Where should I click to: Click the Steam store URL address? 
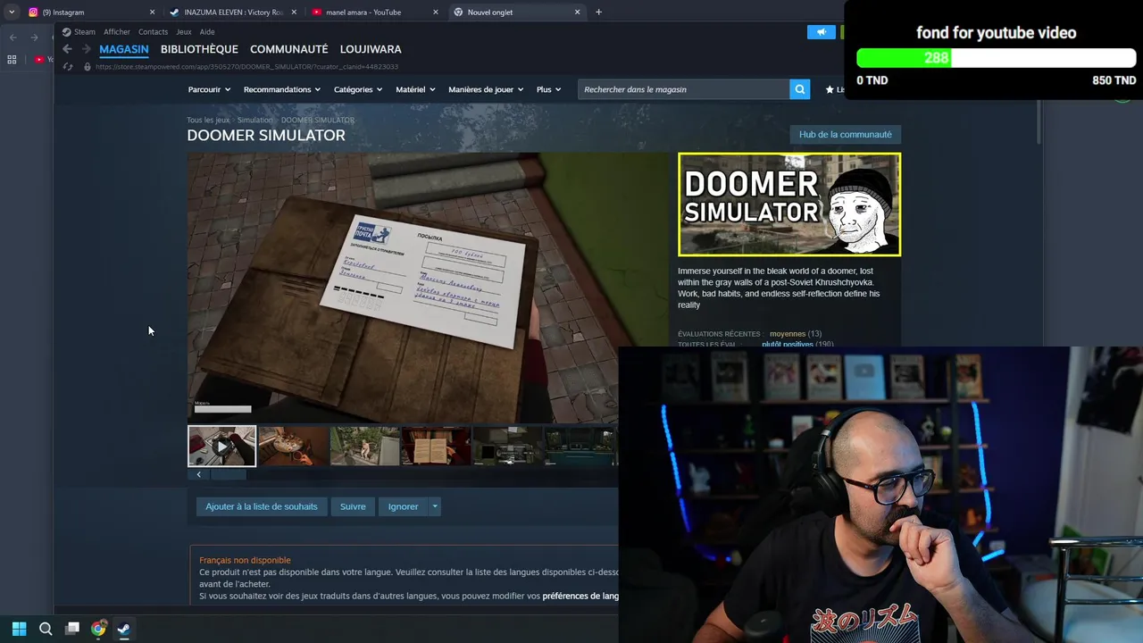246,67
